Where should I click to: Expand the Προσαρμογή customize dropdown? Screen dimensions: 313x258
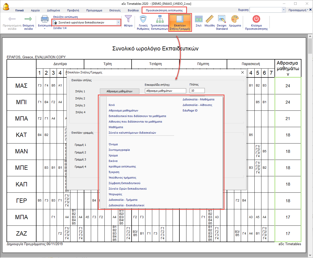point(307,10)
